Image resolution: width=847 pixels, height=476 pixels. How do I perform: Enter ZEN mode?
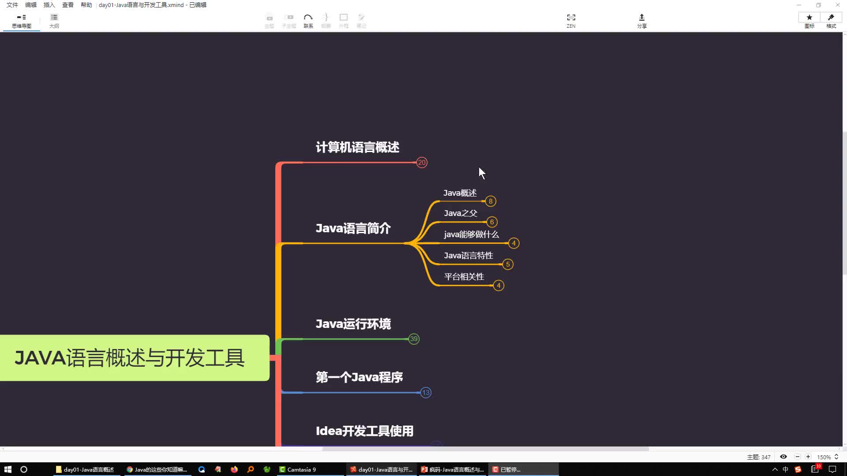tap(571, 21)
